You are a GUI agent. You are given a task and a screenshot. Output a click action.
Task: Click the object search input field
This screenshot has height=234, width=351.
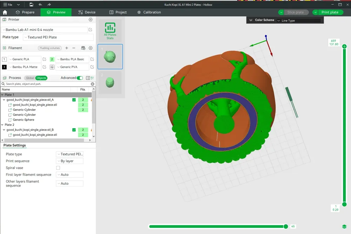click(47, 84)
